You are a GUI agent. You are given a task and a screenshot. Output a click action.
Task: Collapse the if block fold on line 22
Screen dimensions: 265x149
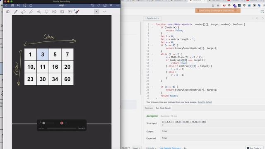[152, 87]
